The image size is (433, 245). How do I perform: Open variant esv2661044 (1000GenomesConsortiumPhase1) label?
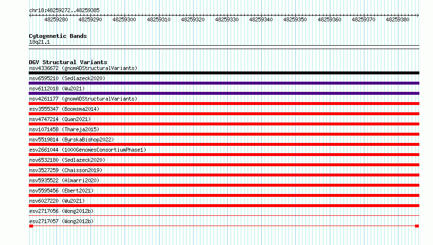(88, 150)
